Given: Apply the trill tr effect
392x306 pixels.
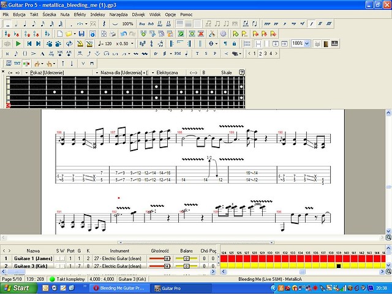Looking at the screenshot, I should [x=156, y=53].
